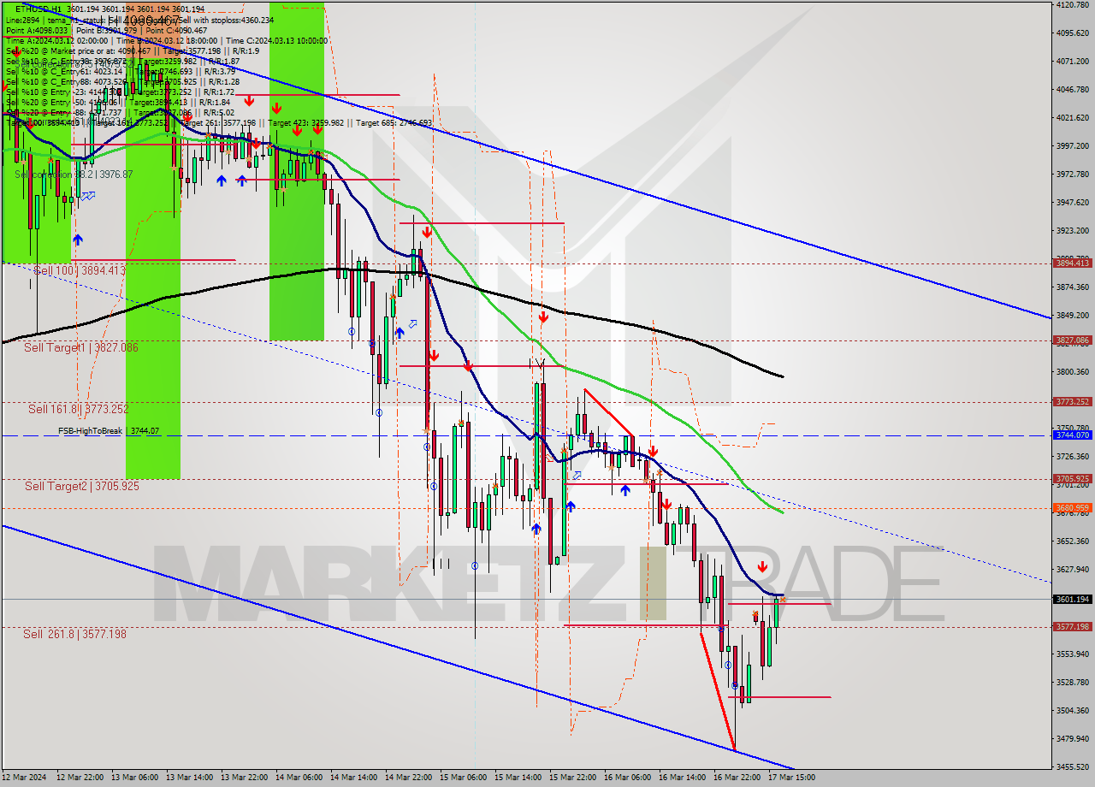Click the orange 3680.959 price axis tag
Viewport: 1095px width, 787px height.
coord(1072,508)
